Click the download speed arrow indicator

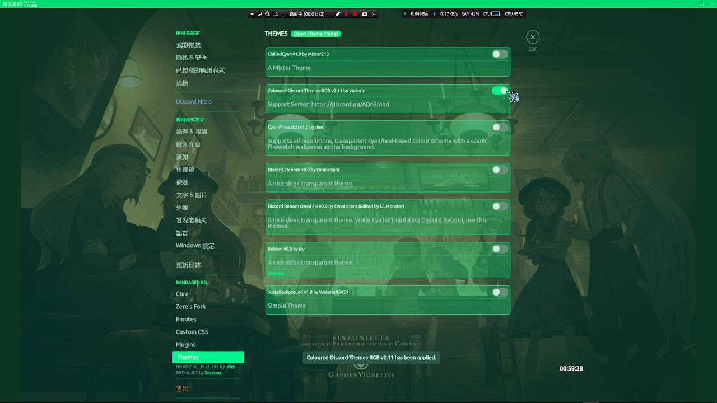(x=406, y=14)
